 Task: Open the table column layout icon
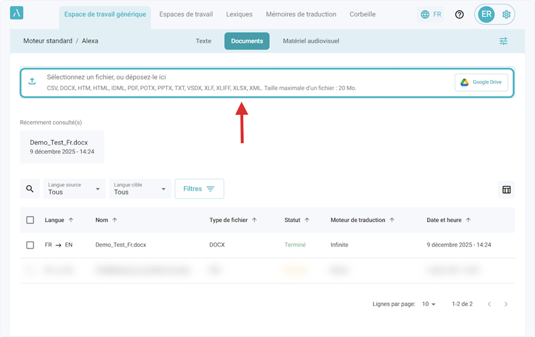(x=506, y=189)
